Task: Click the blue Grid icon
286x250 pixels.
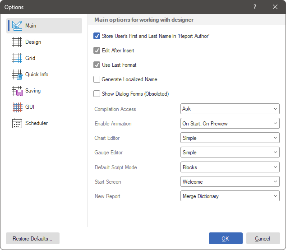Action: coord(17,58)
